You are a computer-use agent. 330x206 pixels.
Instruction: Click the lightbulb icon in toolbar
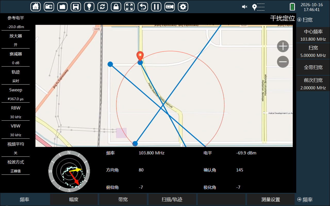[89, 7]
